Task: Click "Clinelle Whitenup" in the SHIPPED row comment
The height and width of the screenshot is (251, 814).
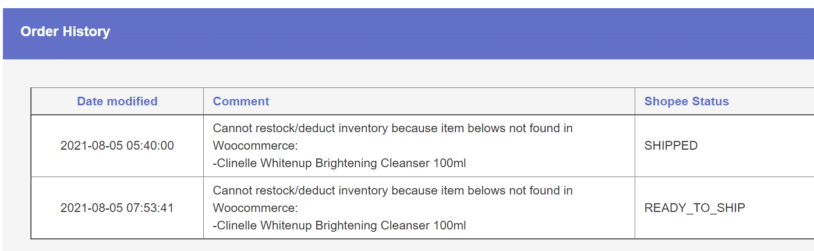Action: pyautogui.click(x=264, y=164)
